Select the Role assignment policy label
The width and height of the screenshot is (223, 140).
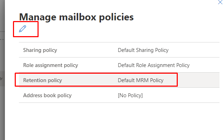tap(50, 65)
